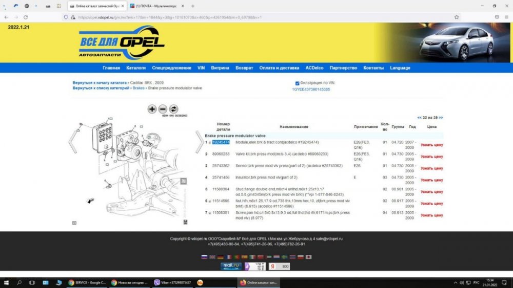The image size is (513, 288).
Task: Zoom in the parts diagram with plus button
Action: (152, 109)
